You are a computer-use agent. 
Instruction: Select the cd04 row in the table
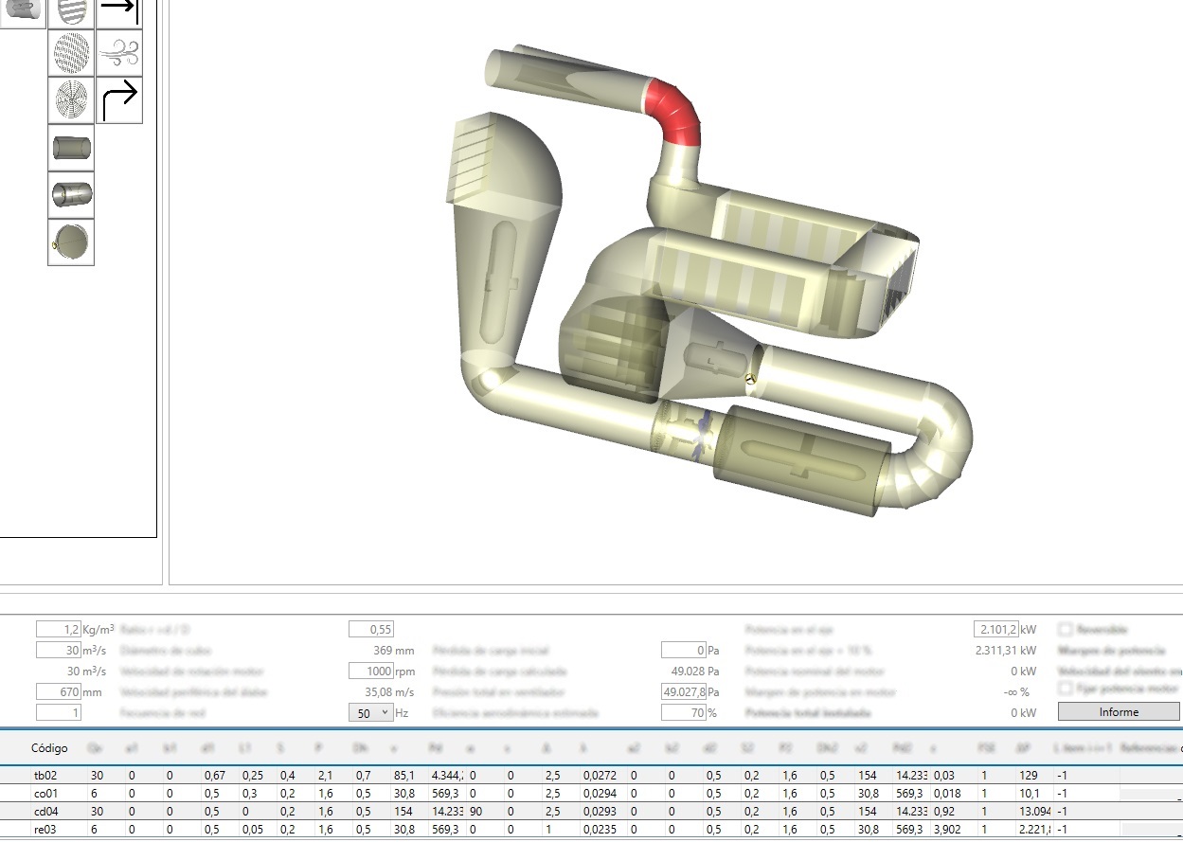(45, 812)
